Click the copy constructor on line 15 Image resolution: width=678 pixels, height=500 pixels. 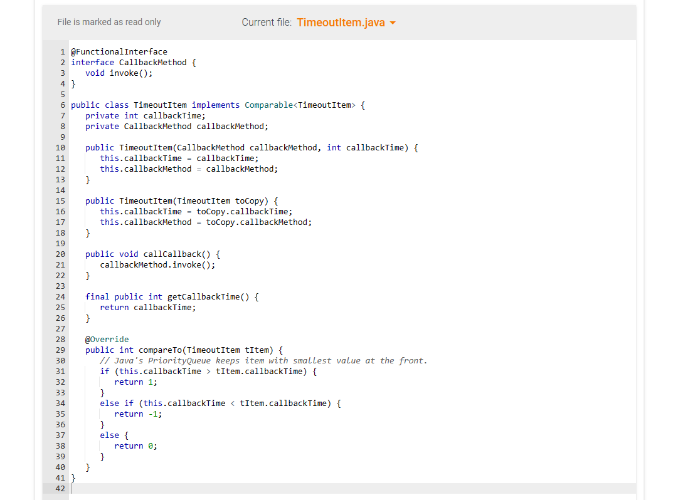(x=181, y=201)
